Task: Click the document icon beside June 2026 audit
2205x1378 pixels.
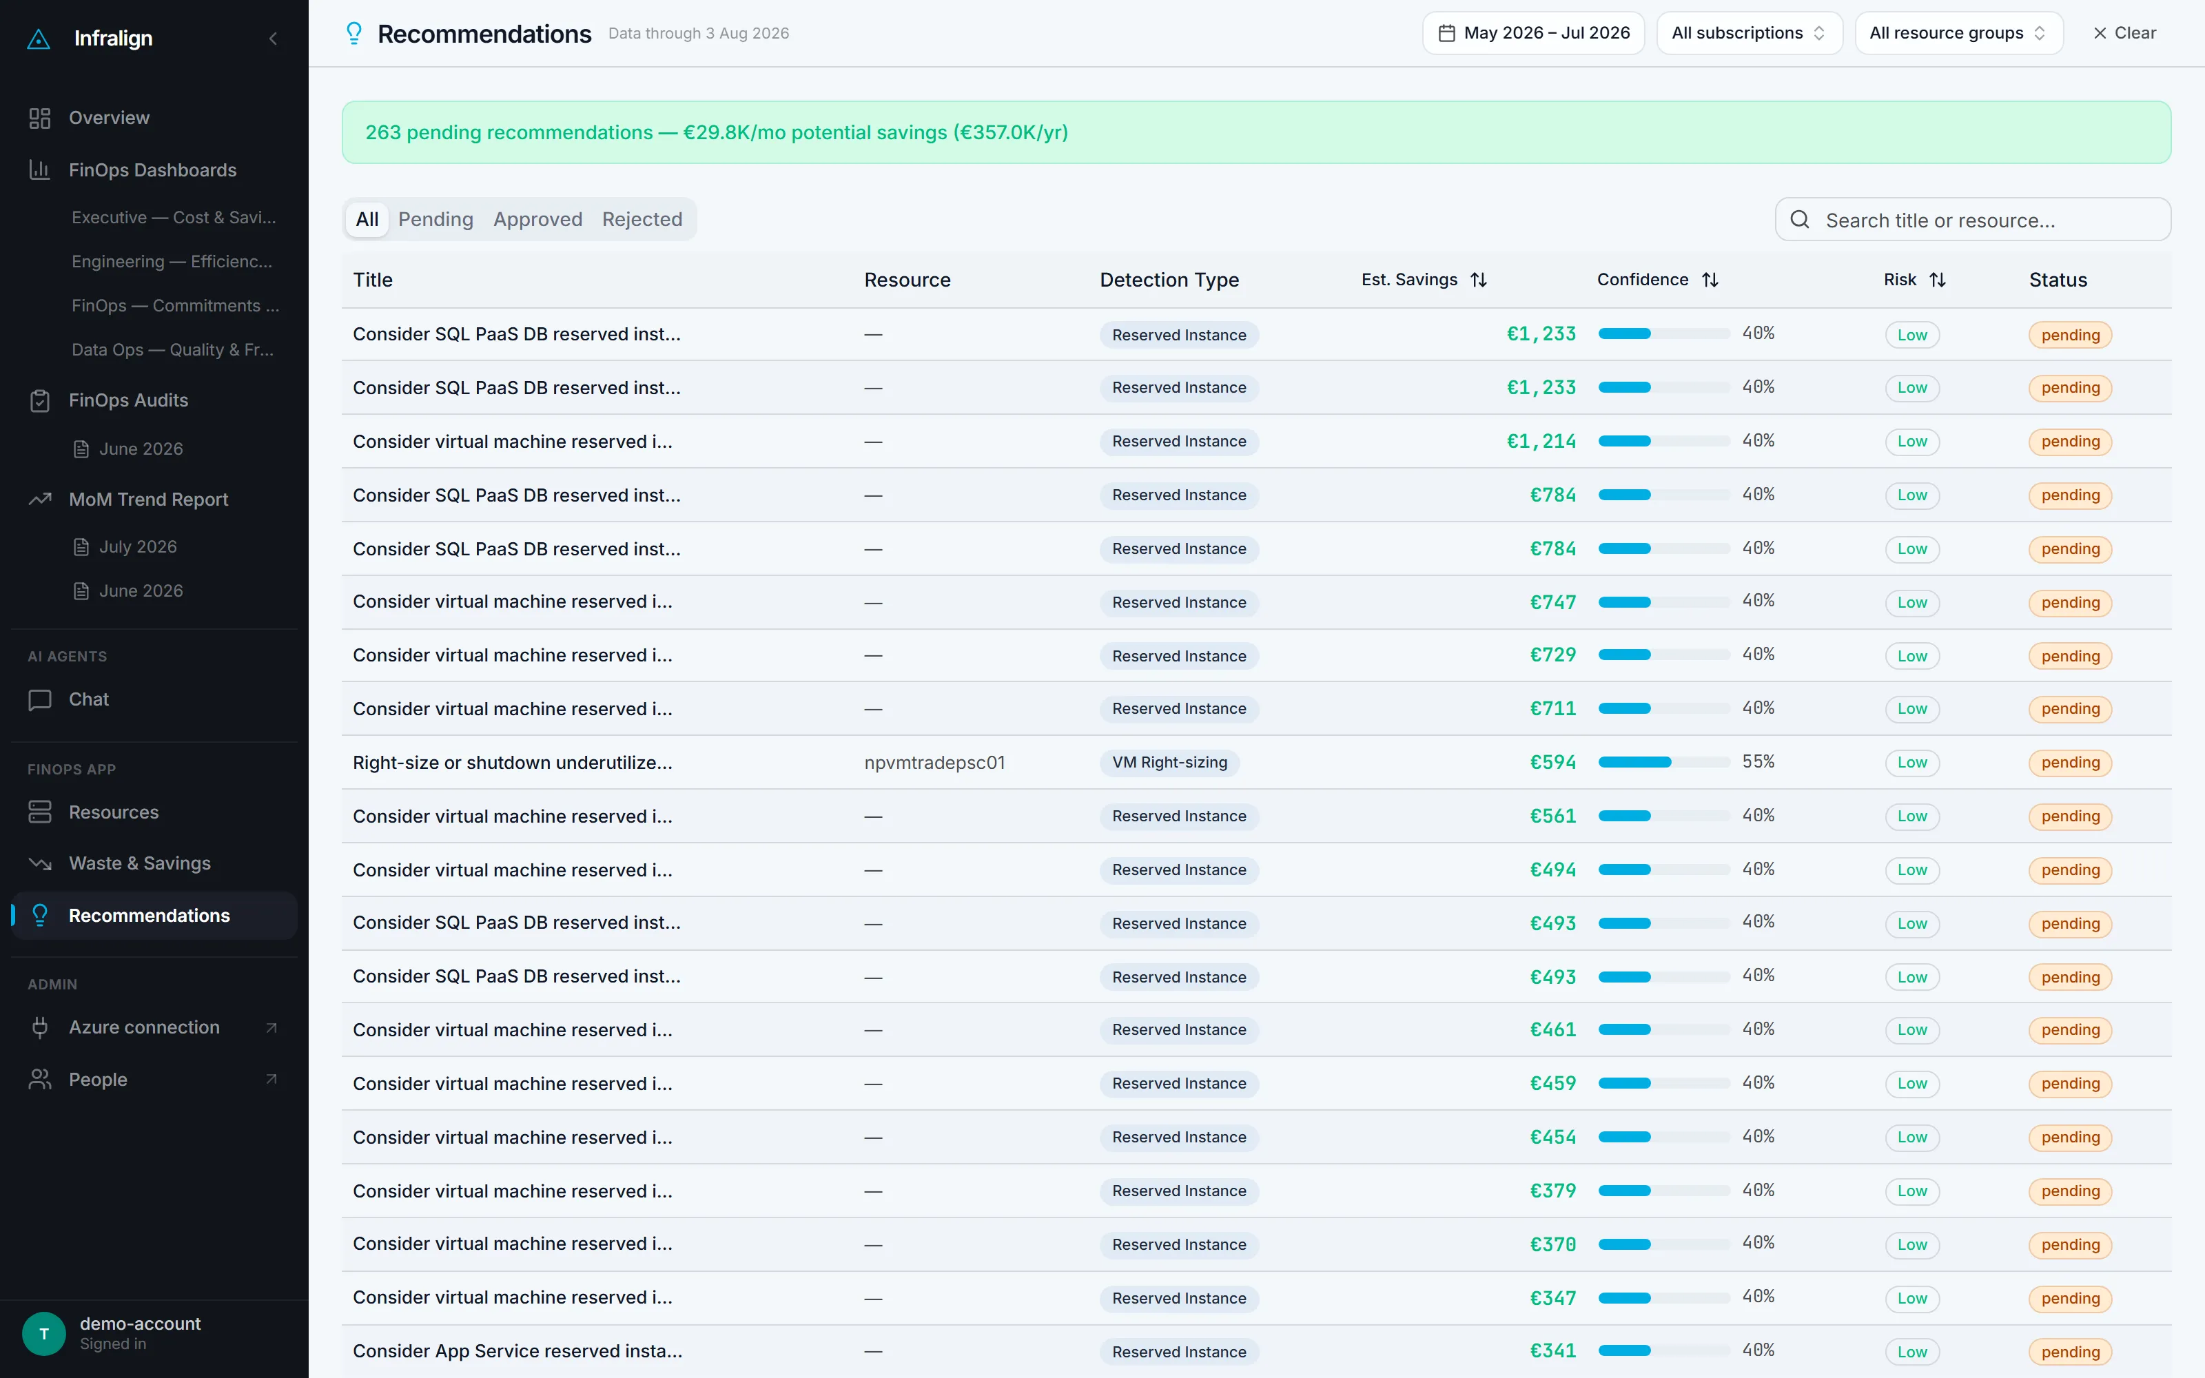Action: pos(81,449)
